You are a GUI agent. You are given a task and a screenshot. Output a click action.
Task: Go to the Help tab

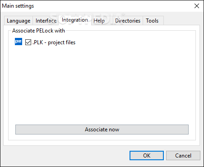(99, 21)
